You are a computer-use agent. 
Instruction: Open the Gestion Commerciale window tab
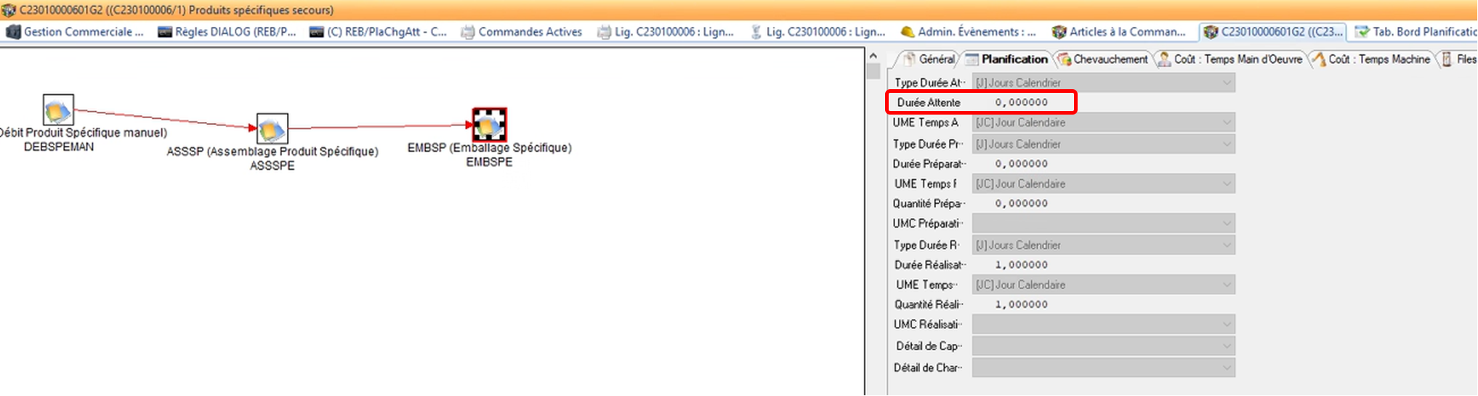click(76, 32)
